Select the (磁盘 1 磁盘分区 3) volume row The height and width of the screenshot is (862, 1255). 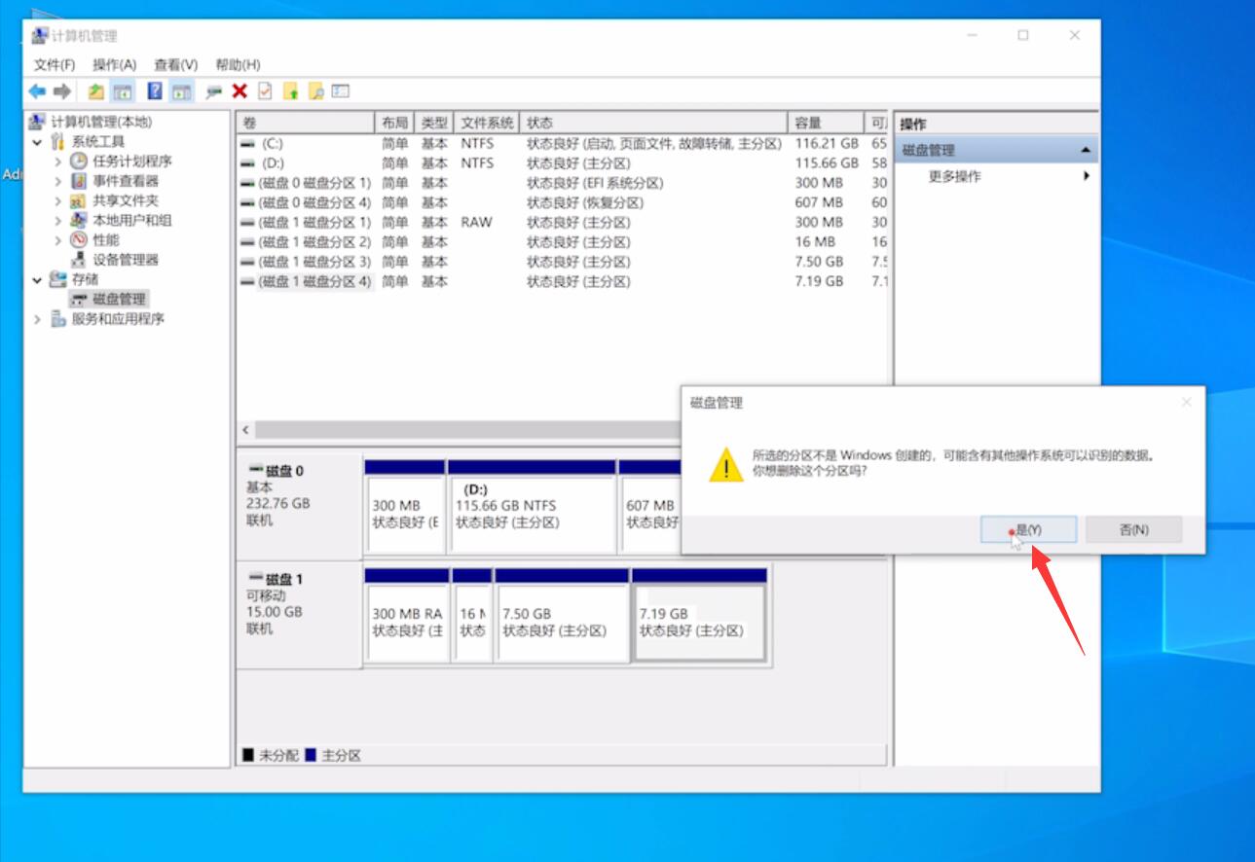coord(563,262)
